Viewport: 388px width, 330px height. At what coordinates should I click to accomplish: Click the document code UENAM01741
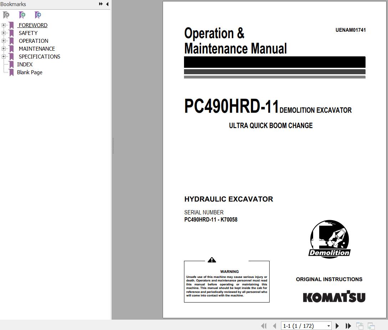click(351, 30)
